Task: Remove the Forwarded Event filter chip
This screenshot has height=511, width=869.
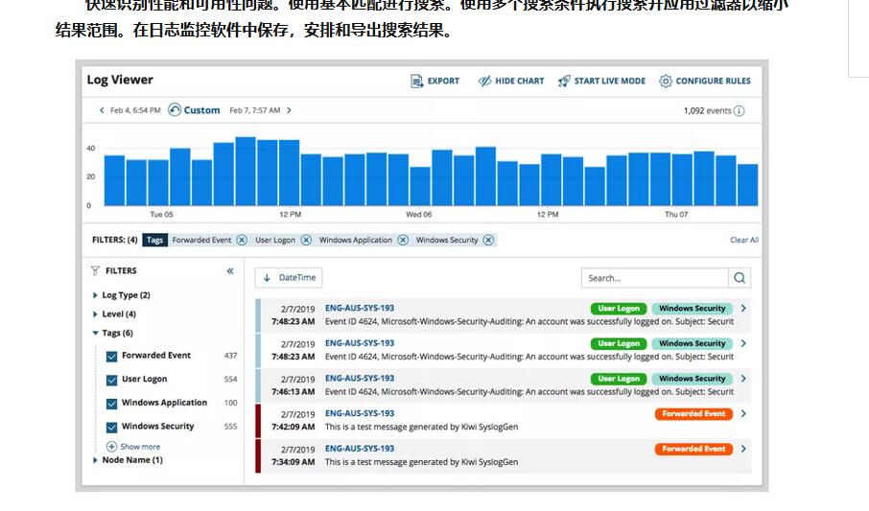Action: [242, 240]
